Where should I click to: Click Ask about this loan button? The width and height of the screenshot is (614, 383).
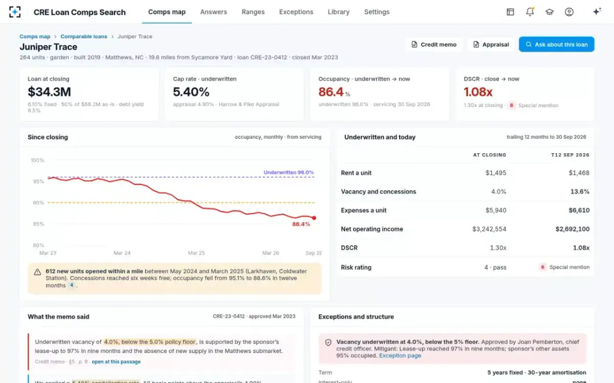coord(556,44)
